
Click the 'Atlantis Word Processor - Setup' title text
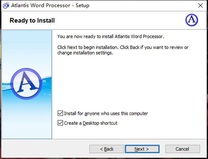point(50,6)
